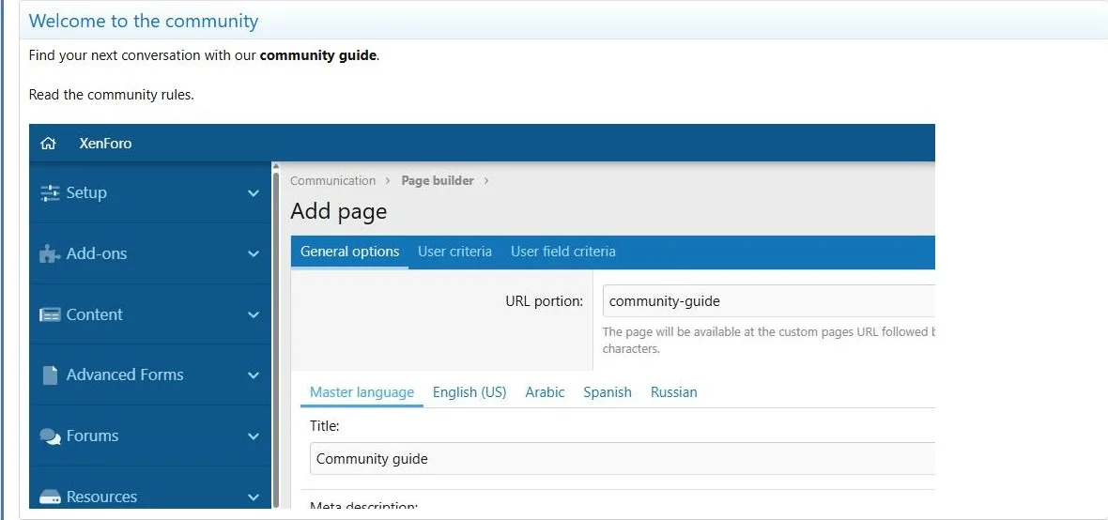This screenshot has height=520, width=1108.
Task: Click the Title label
Action: click(324, 426)
